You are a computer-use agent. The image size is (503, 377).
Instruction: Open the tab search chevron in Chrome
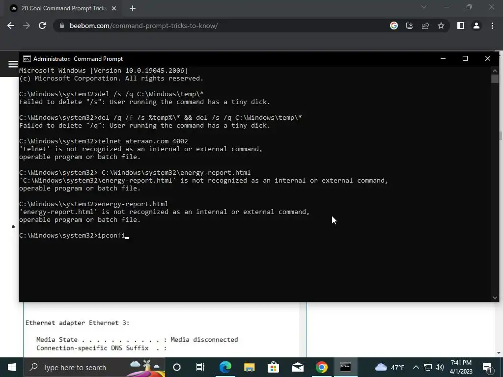424,7
